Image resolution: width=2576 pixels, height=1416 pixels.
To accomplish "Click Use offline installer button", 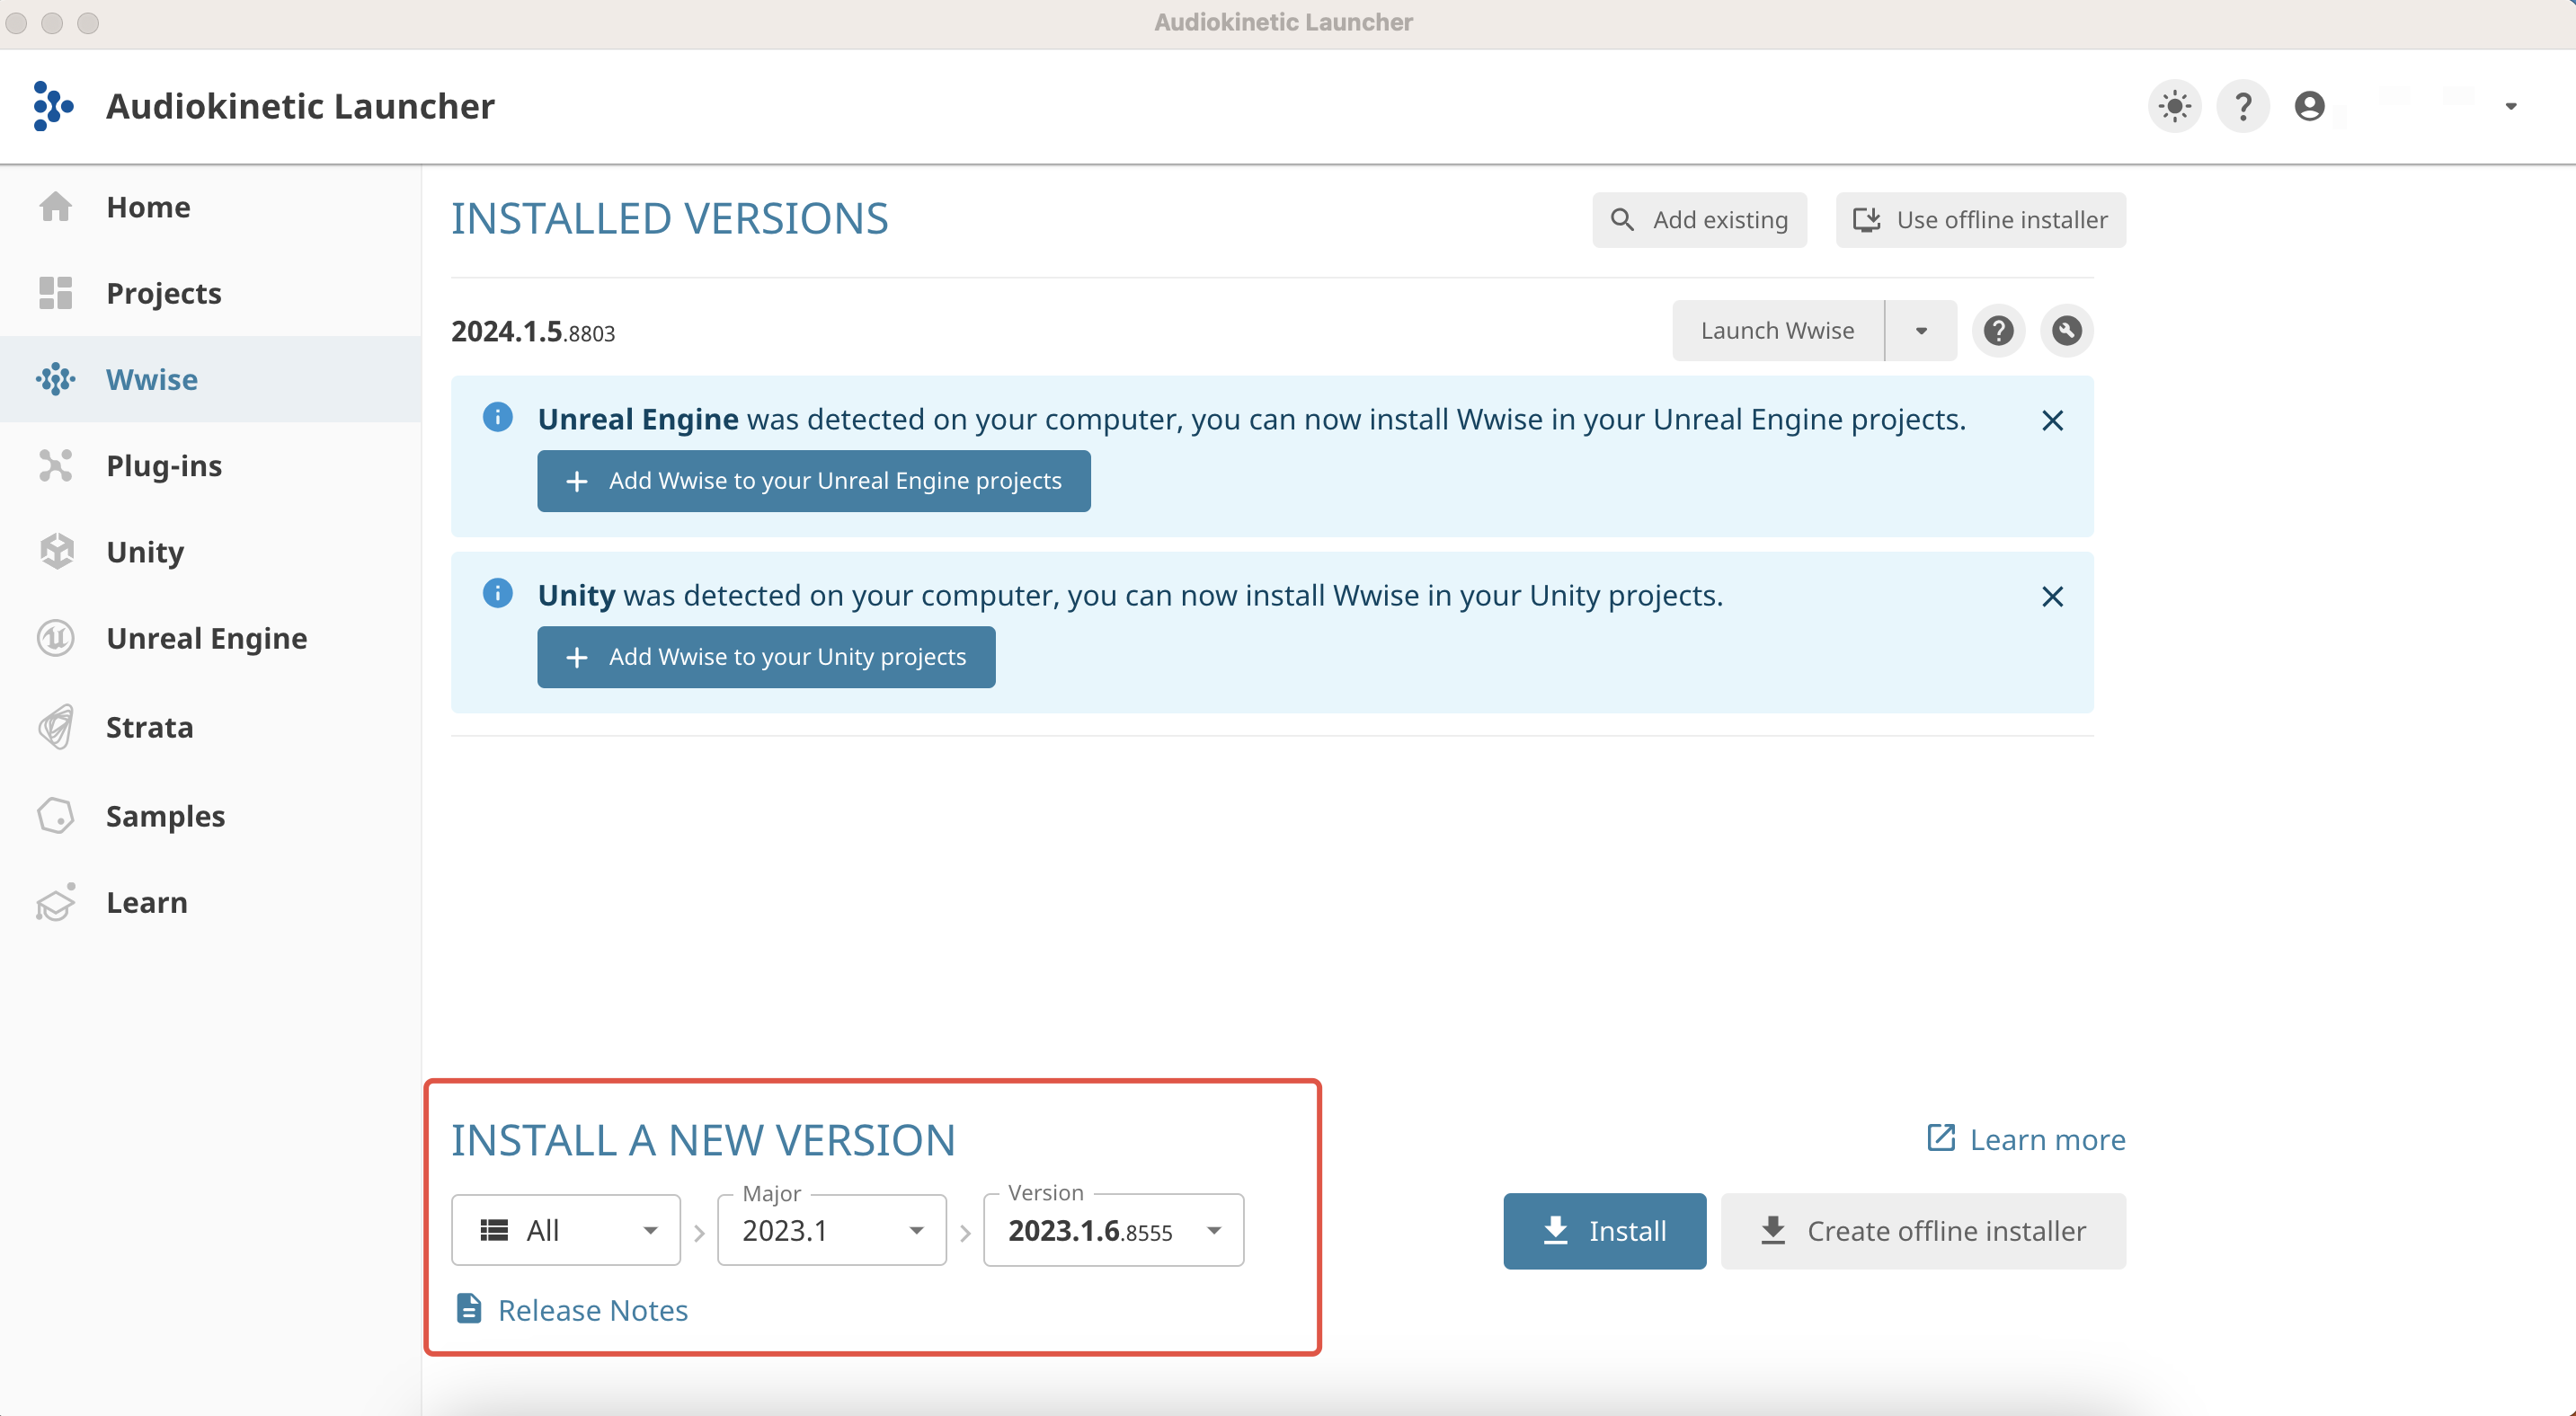I will pyautogui.click(x=1980, y=220).
